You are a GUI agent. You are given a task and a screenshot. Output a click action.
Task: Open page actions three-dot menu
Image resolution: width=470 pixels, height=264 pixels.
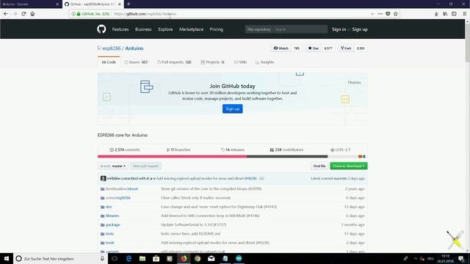click(x=380, y=14)
